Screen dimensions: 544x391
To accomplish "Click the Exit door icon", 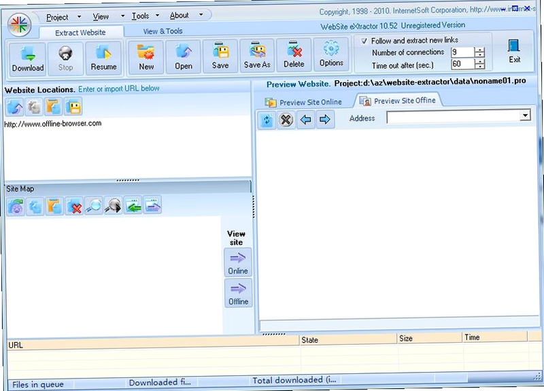I will click(514, 51).
